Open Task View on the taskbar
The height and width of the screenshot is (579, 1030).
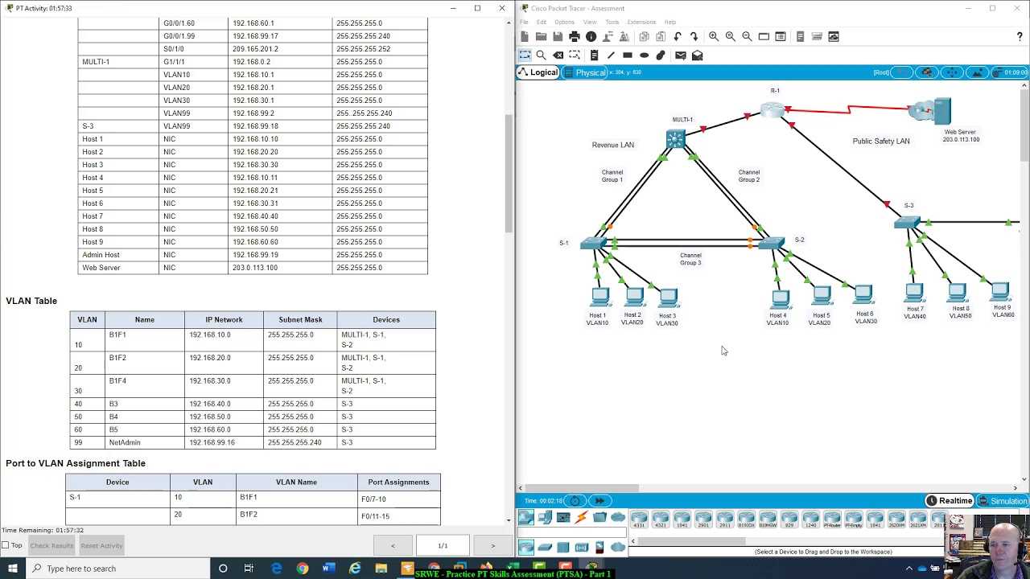(x=249, y=569)
